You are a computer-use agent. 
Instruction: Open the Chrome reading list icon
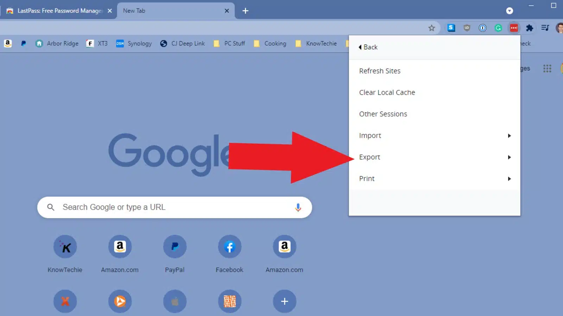pyautogui.click(x=545, y=28)
